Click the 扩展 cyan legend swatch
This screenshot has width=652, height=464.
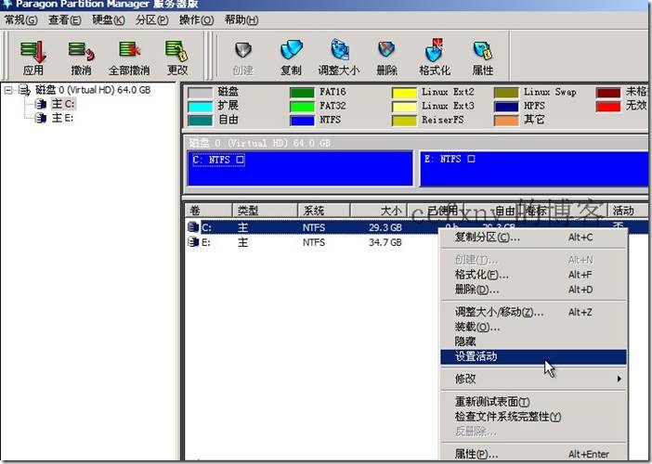tap(200, 107)
